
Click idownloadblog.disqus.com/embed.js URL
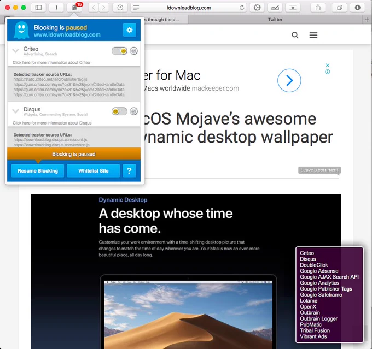pos(51,145)
